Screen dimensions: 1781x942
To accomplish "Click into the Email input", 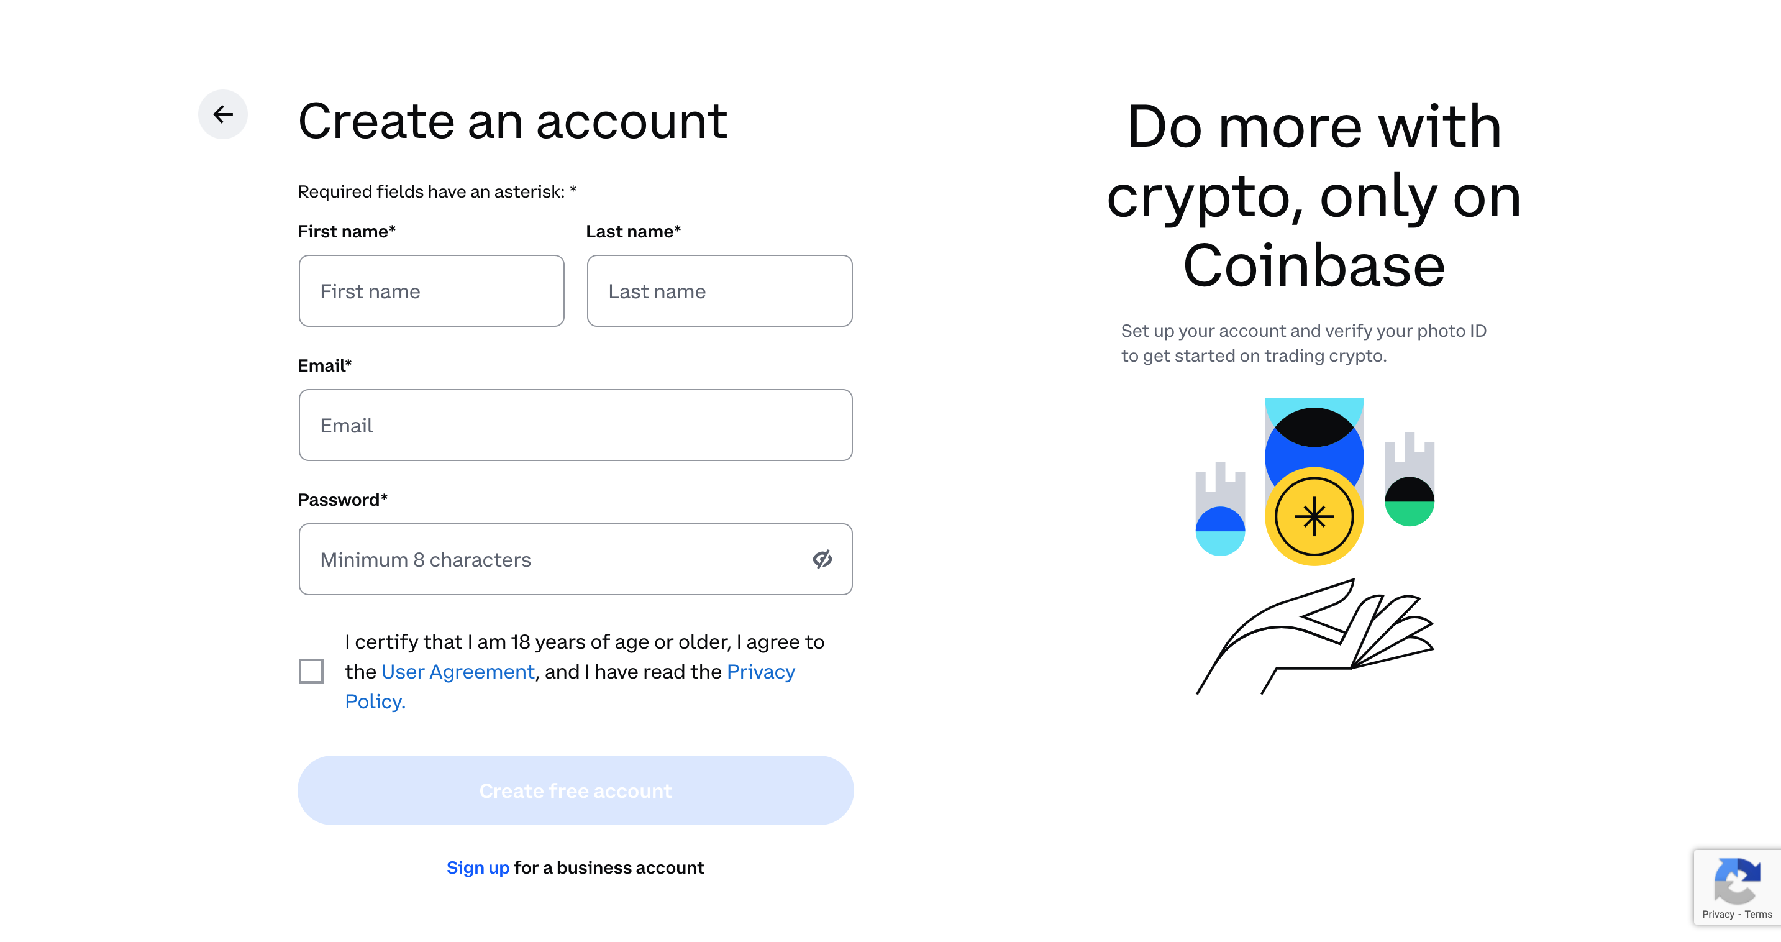I will (575, 426).
